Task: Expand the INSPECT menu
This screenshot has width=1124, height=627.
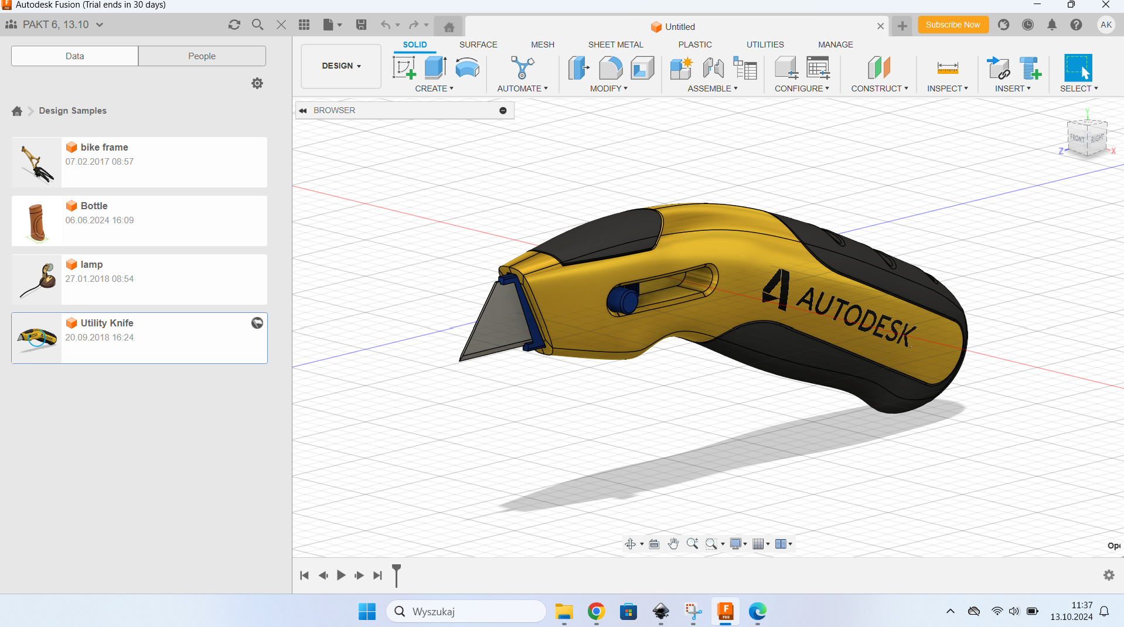Action: click(x=947, y=88)
